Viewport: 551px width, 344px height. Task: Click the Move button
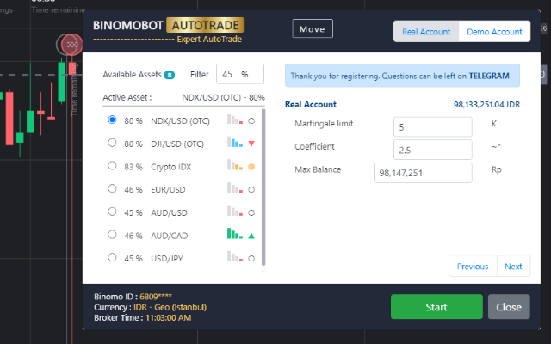pyautogui.click(x=313, y=28)
